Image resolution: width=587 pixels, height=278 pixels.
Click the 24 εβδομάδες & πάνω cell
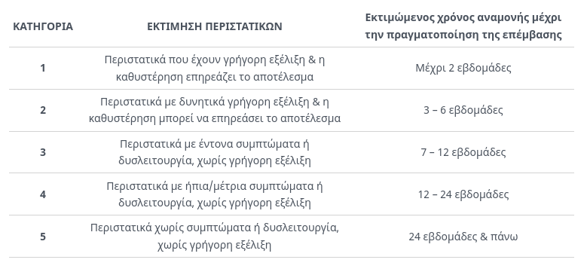[463, 237]
